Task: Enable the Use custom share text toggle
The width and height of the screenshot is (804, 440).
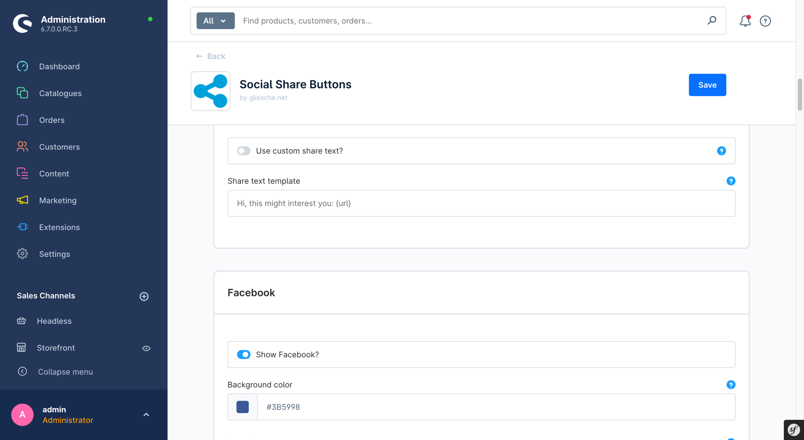Action: (243, 151)
